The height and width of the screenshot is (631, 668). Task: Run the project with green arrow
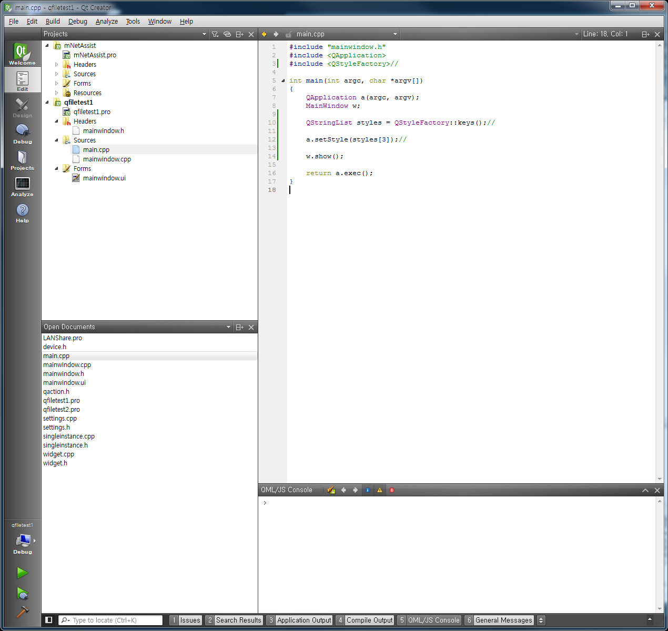pyautogui.click(x=22, y=573)
